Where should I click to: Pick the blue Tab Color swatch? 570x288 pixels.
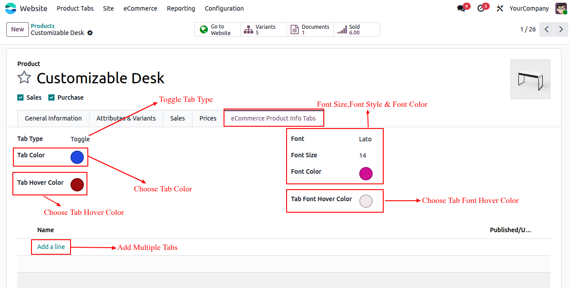[x=77, y=157]
